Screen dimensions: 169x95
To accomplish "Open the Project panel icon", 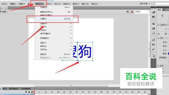I will click(x=153, y=56).
